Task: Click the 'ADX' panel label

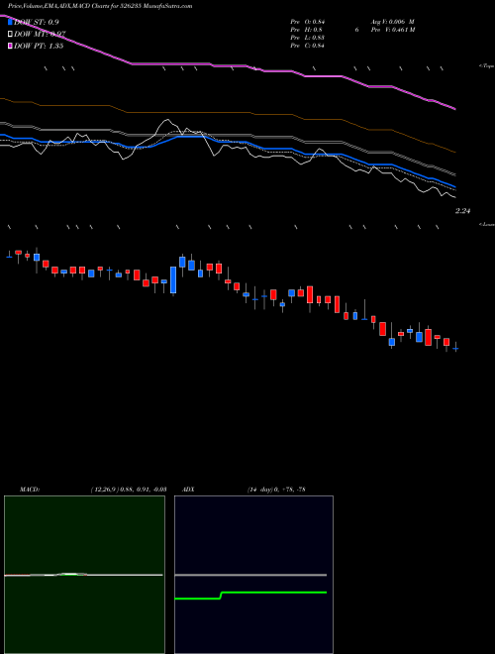Action: [x=189, y=490]
